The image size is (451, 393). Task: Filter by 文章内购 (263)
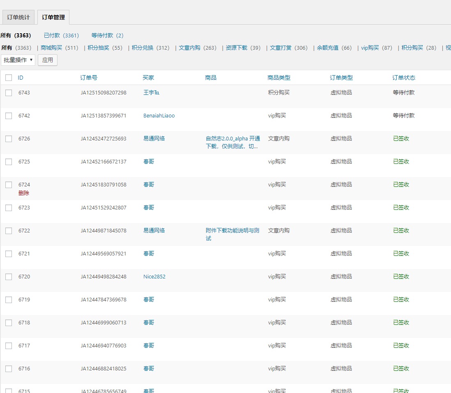click(198, 48)
